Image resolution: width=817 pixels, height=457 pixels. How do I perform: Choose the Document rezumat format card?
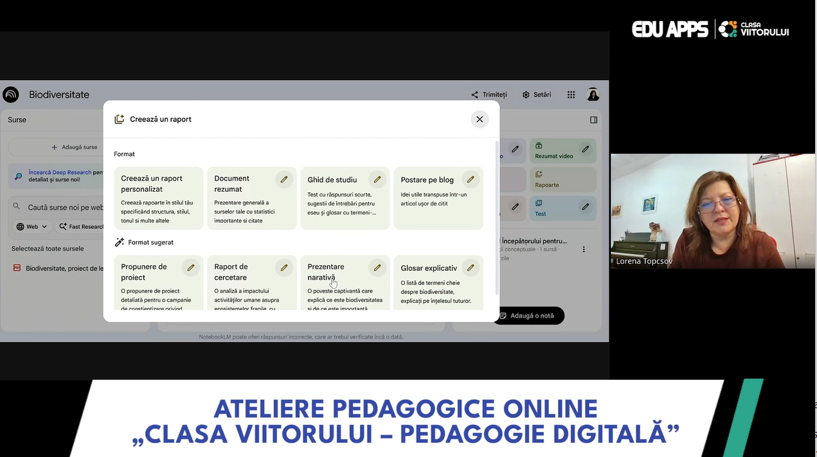pyautogui.click(x=252, y=198)
